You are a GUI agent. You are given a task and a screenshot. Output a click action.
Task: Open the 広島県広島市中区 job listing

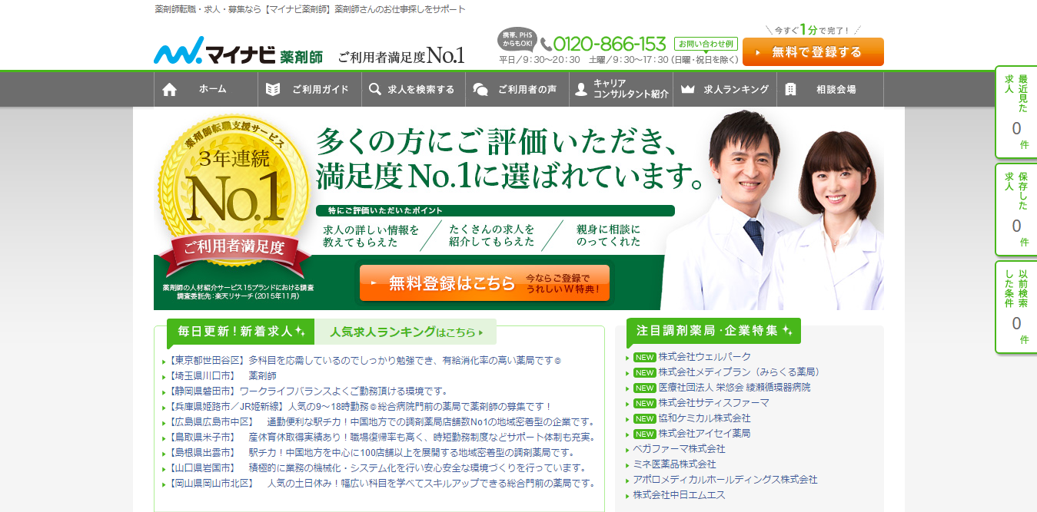pos(382,421)
